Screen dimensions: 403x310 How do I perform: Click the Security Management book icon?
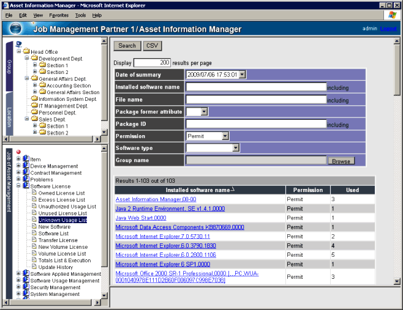point(26,287)
